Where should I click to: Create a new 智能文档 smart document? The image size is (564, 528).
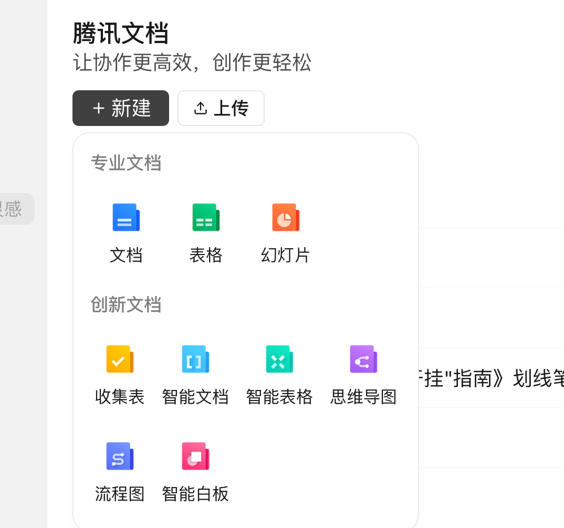pyautogui.click(x=195, y=359)
